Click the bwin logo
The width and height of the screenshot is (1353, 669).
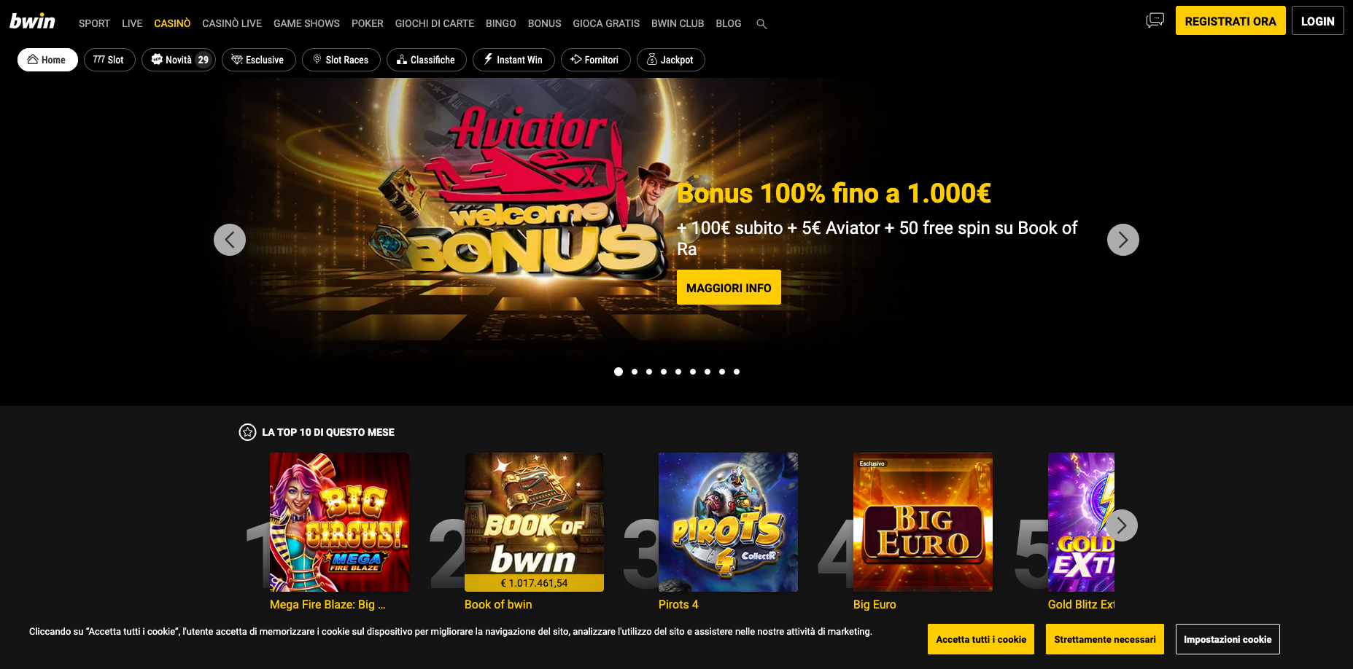tap(32, 21)
